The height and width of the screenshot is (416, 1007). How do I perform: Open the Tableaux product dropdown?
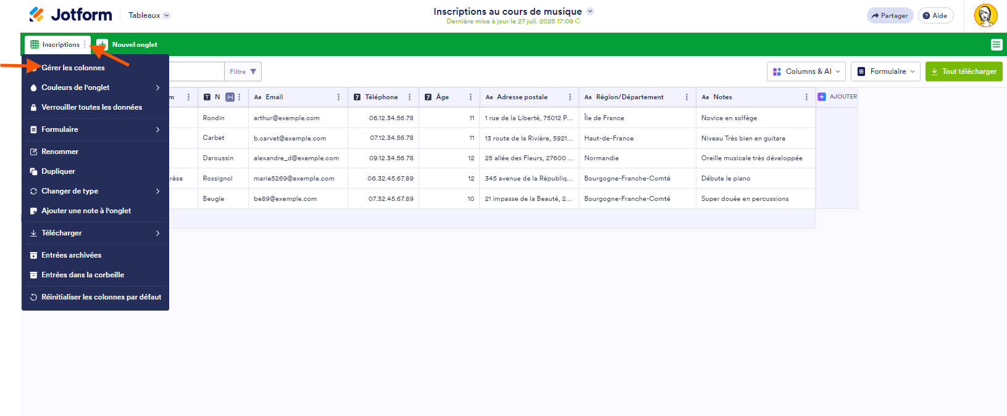tap(149, 15)
